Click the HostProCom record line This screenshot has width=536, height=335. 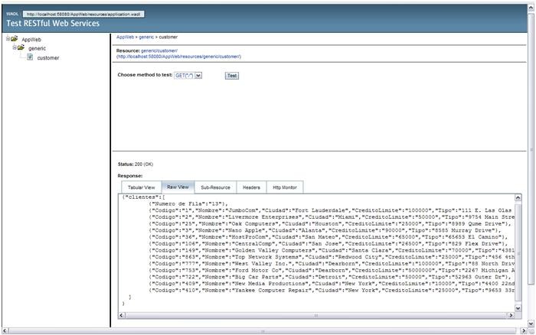point(328,237)
